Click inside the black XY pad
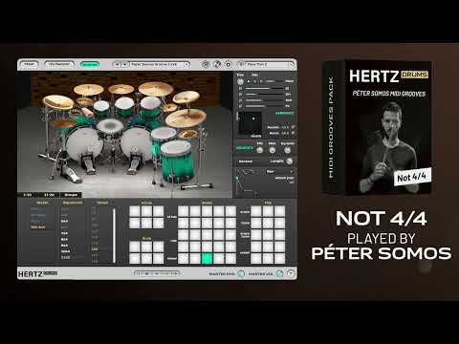The image size is (459, 344). pos(251,123)
